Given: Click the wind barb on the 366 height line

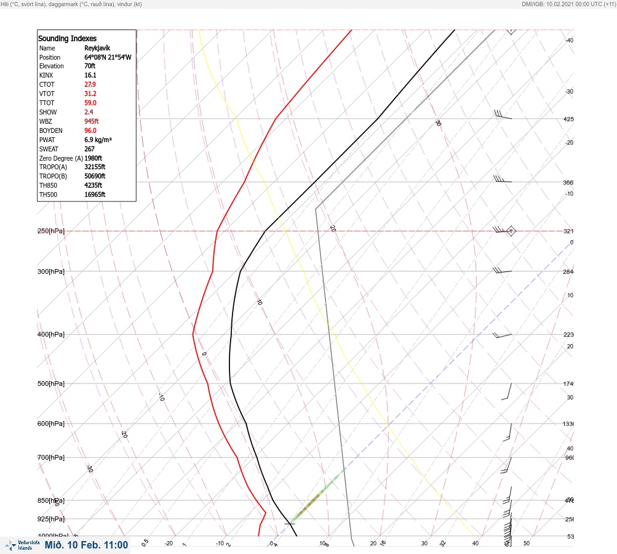Looking at the screenshot, I should (x=503, y=179).
